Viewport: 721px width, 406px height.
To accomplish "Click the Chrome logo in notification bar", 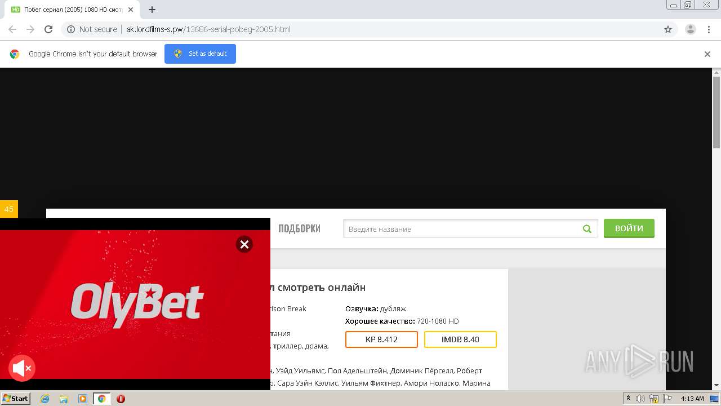I will (x=15, y=54).
